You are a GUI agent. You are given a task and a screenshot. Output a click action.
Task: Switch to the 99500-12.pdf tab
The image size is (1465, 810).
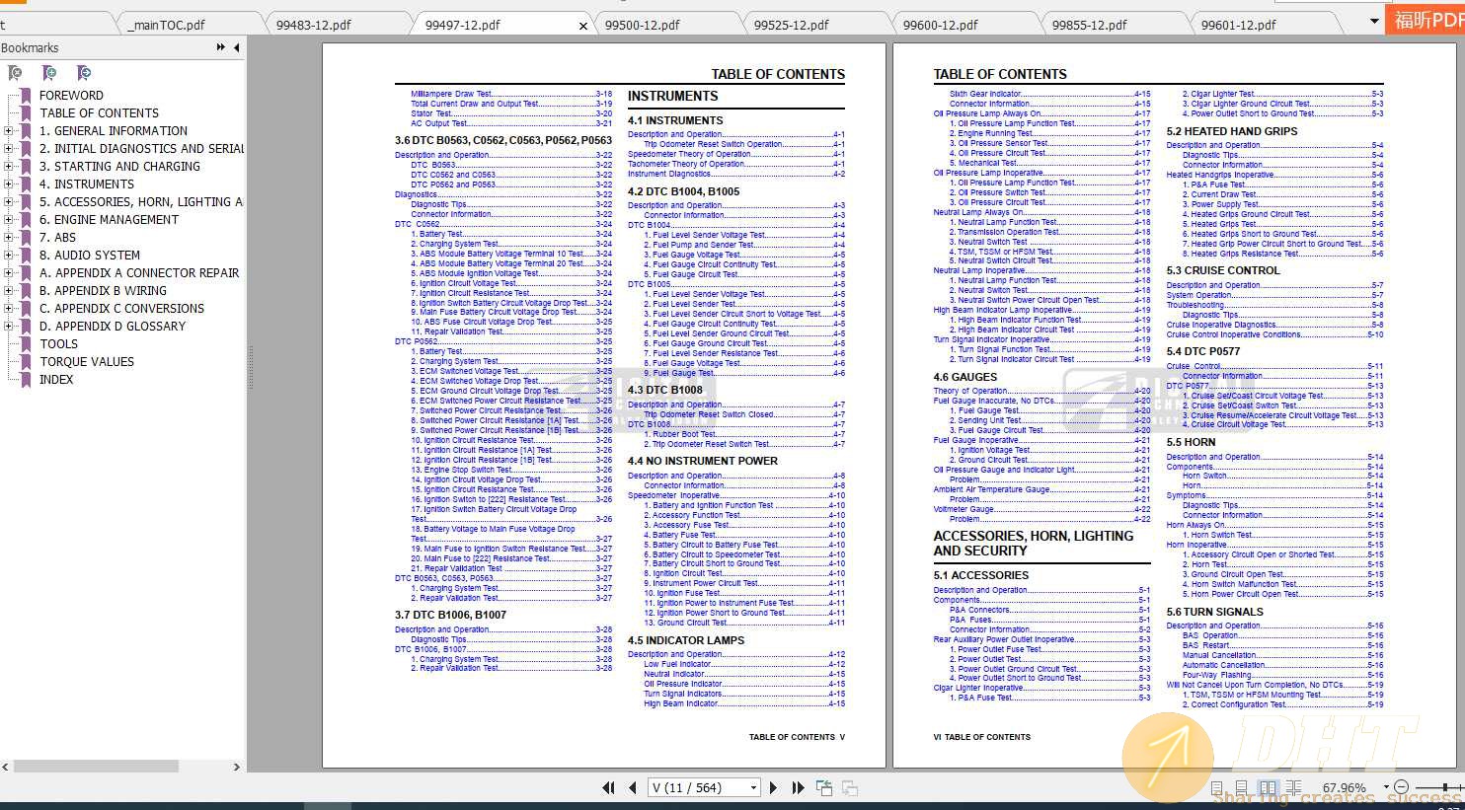[642, 25]
